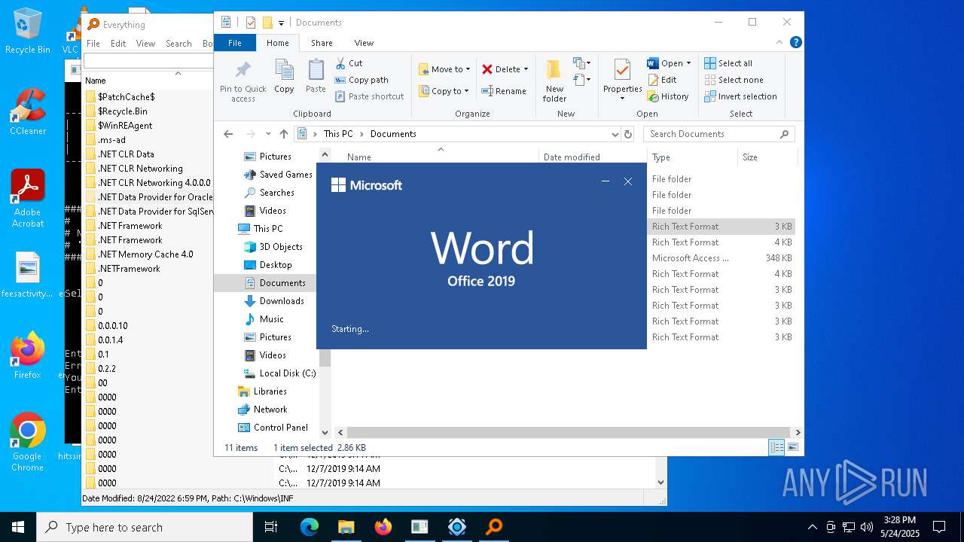Open Recycle Bin on the desktop
Screen dimensions: 964x542
(28, 32)
